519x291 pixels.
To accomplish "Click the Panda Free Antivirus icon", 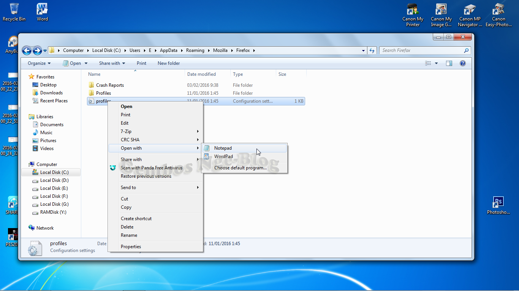I will click(x=113, y=168).
